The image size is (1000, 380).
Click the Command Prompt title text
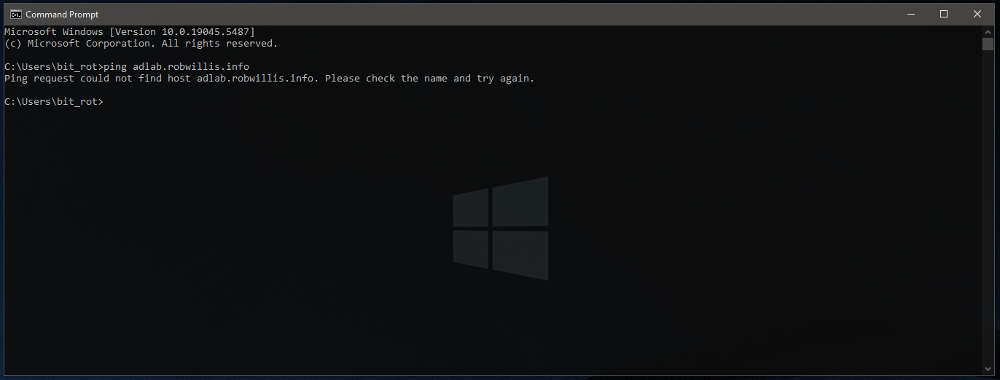click(x=62, y=14)
